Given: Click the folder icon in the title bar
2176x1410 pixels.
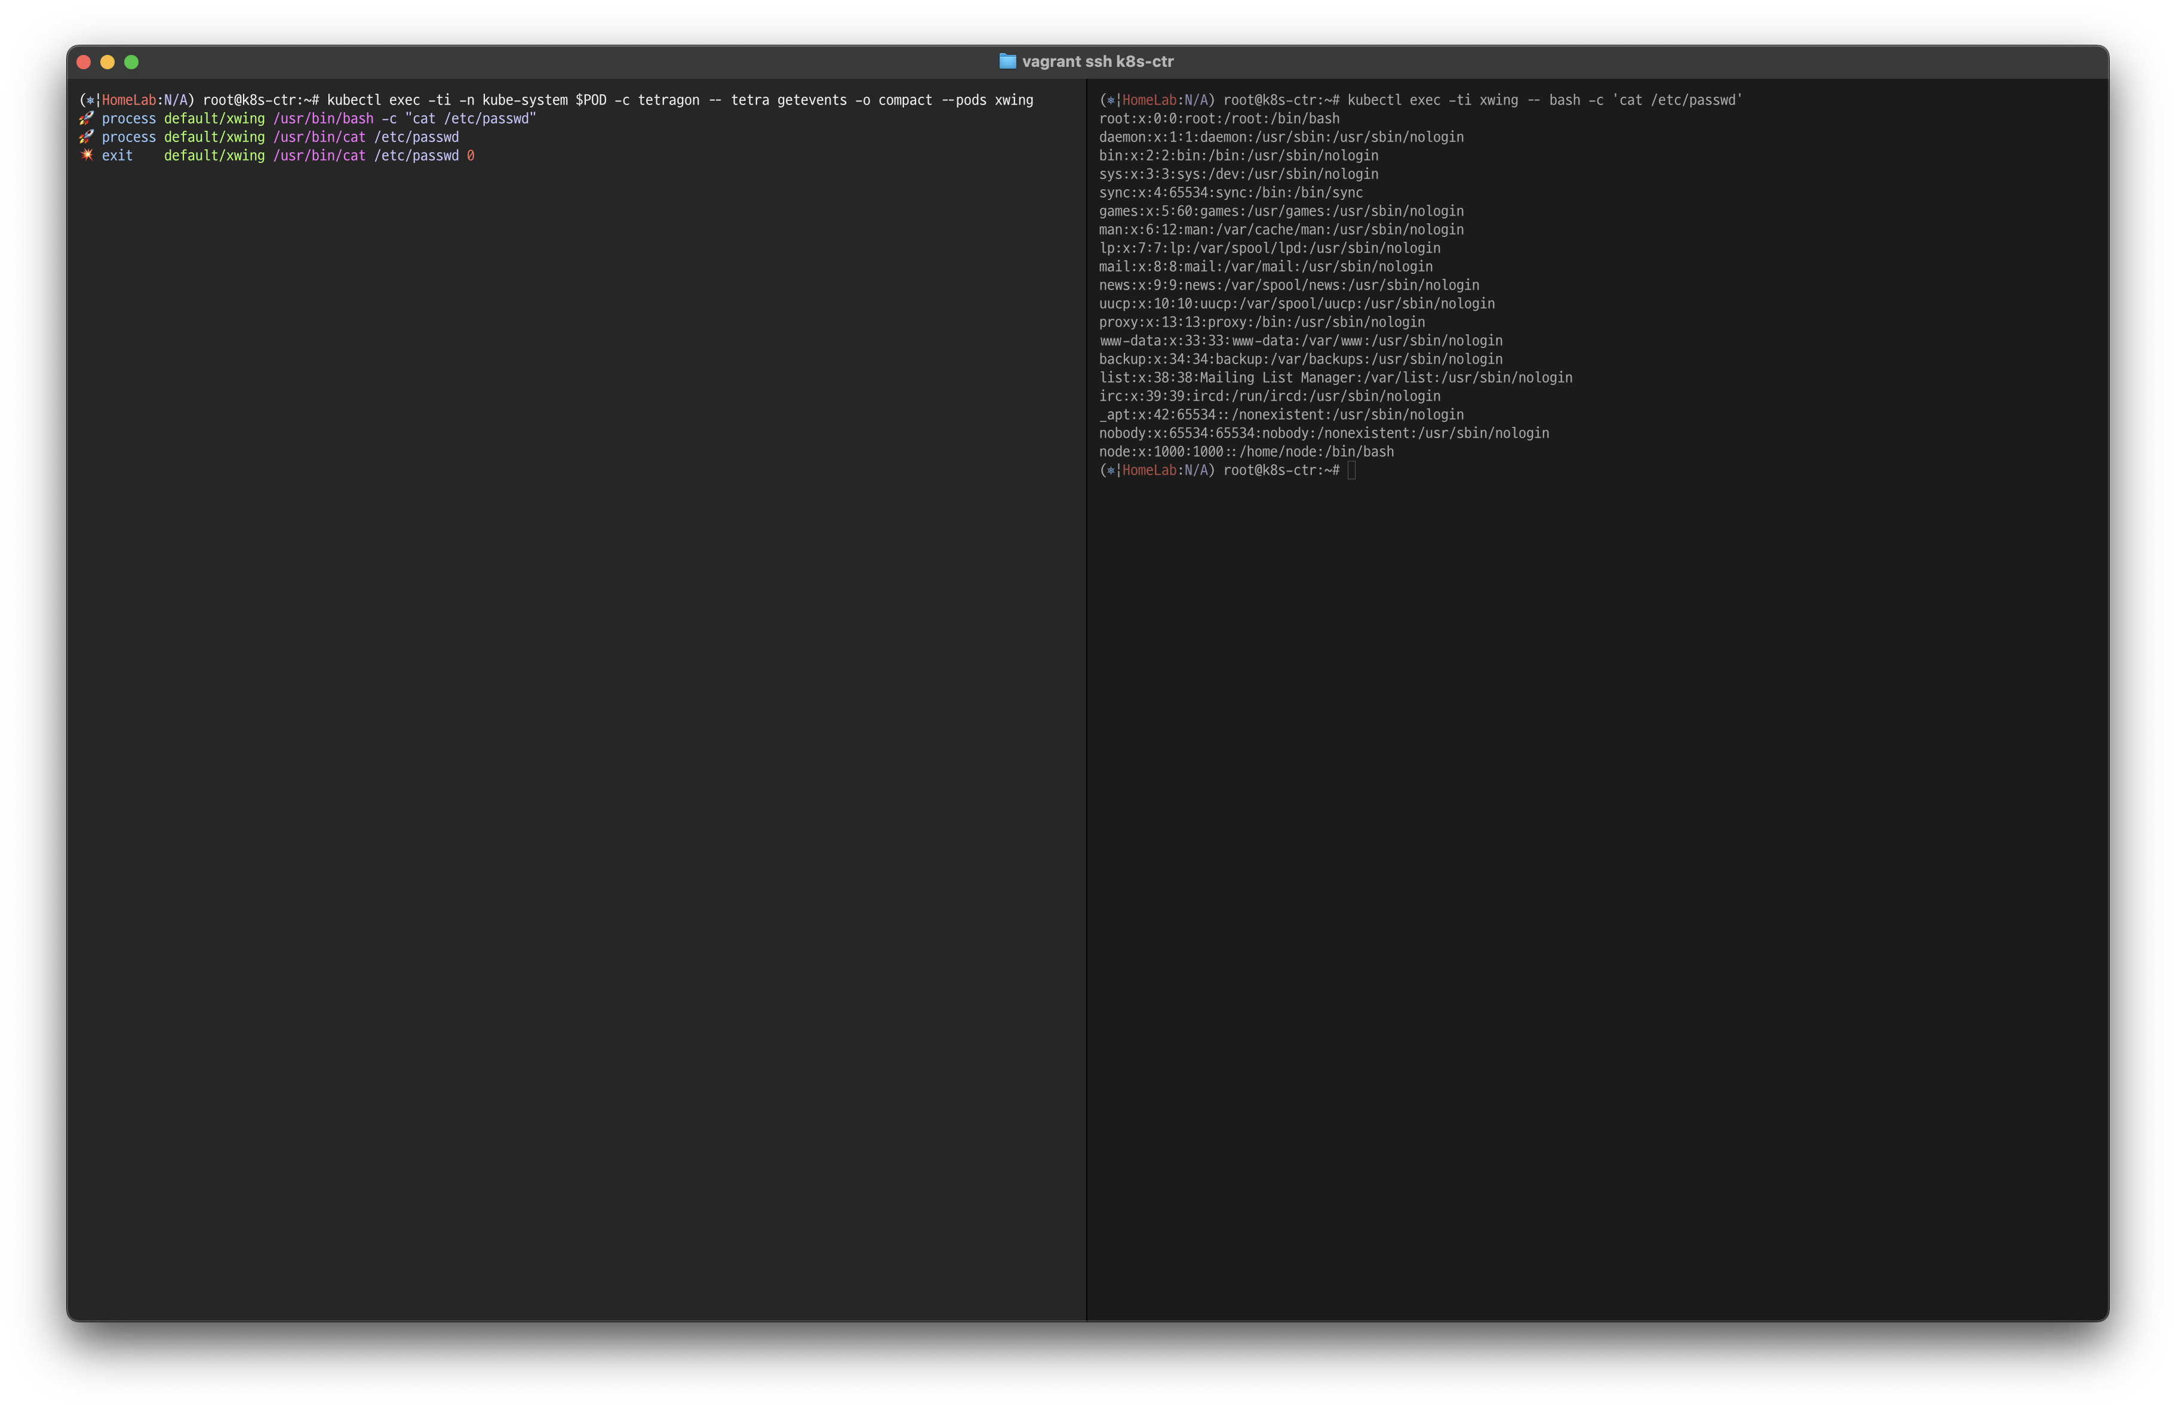Looking at the screenshot, I should click(x=1007, y=61).
